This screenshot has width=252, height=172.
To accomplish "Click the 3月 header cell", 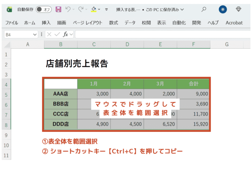I will click(160, 84).
